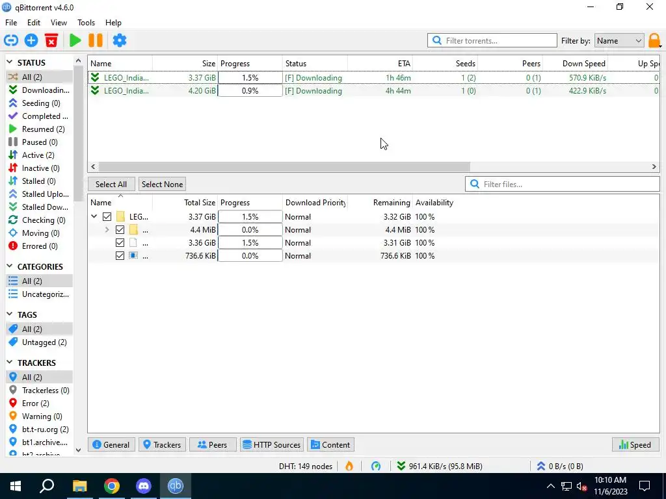Click the Filter files search field
This screenshot has width=666, height=499.
coord(563,184)
